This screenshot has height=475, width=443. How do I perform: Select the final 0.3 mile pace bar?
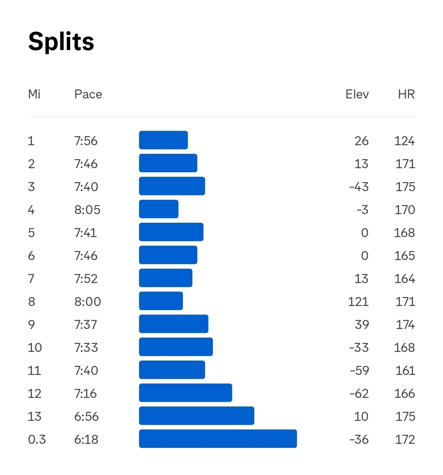coord(218,439)
